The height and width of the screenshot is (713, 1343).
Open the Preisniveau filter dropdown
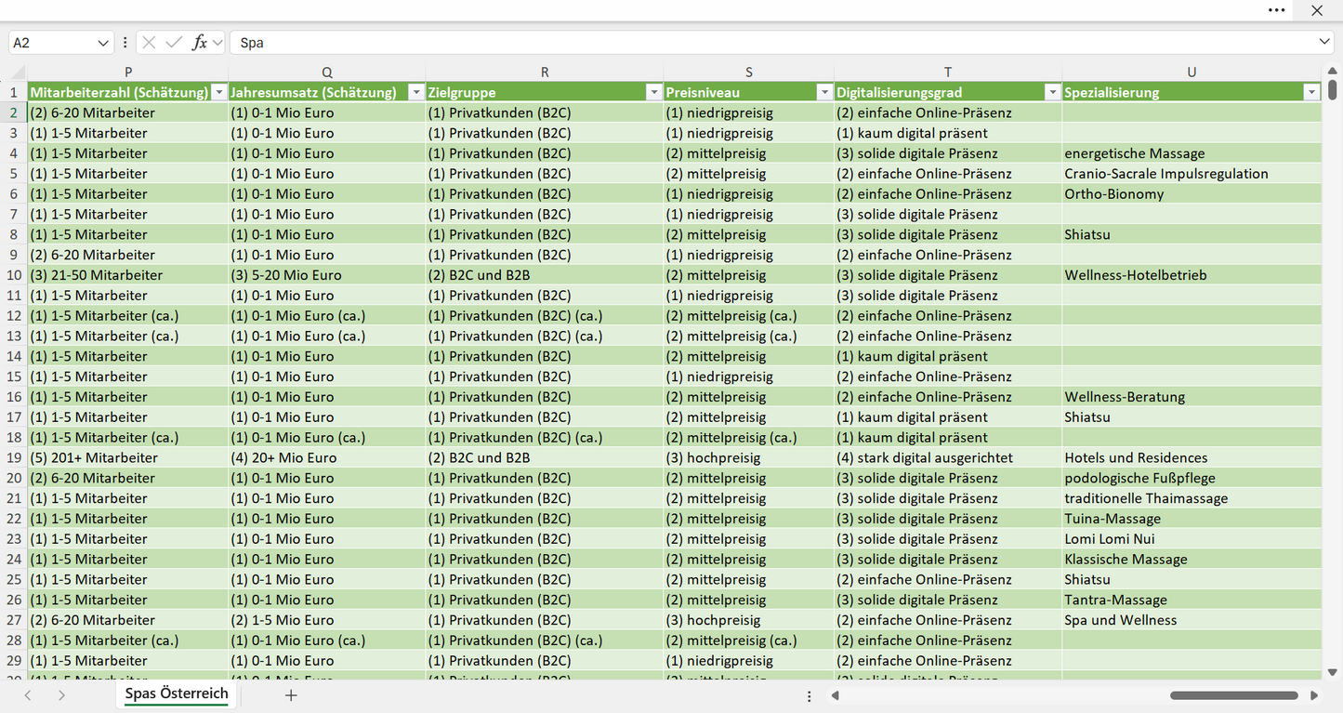pyautogui.click(x=824, y=92)
